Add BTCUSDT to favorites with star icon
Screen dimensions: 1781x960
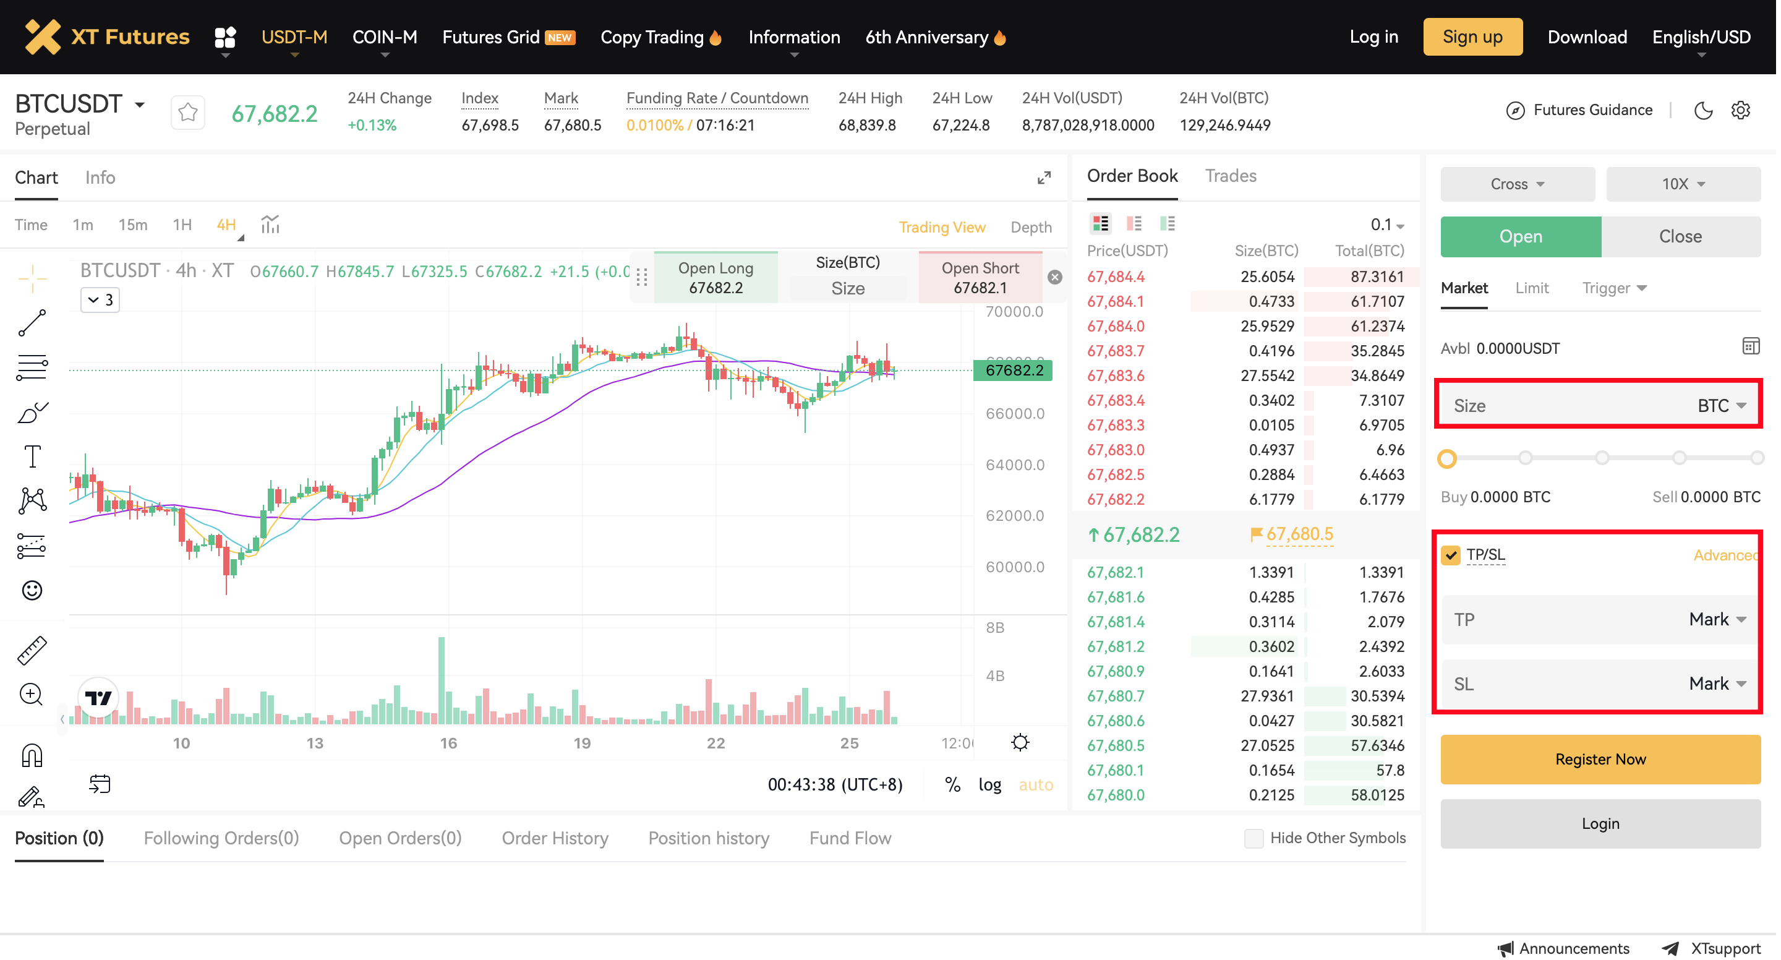point(188,112)
